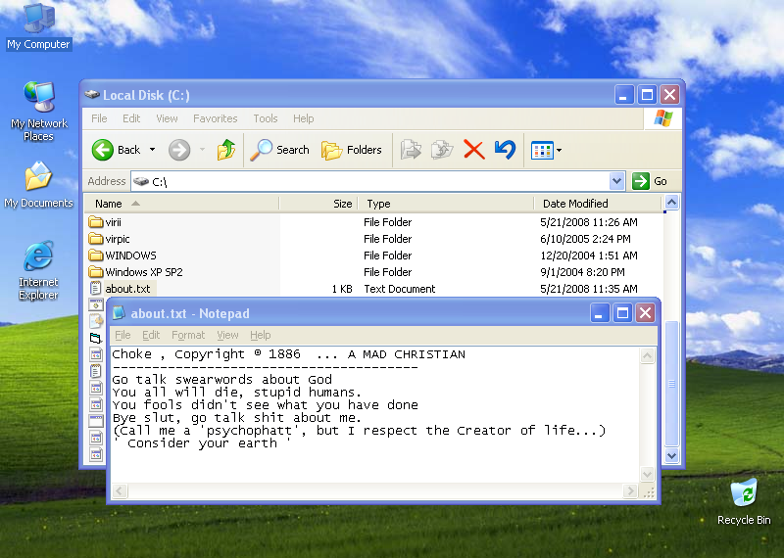The width and height of the screenshot is (784, 558).
Task: Open the Address bar dropdown arrow
Action: (x=616, y=181)
